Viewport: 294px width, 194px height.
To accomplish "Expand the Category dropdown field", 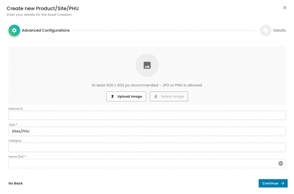I will point(147,148).
